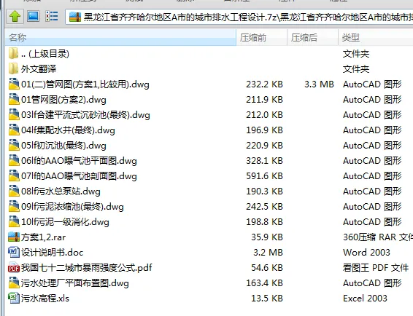The width and height of the screenshot is (413, 316).
Task: Click icon of 06lf的AAO曝气池平面图.dwg
Action: tap(14, 160)
